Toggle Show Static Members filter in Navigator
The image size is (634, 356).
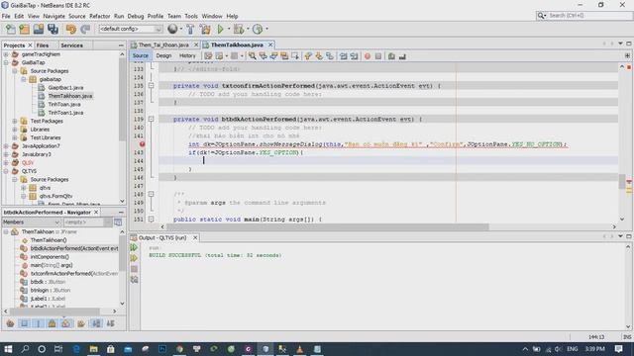(x=38, y=323)
